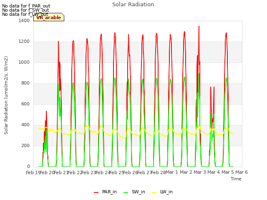Click the 400 y-axis tick label
Image resolution: width=267 pixels, height=200 pixels.
(25, 125)
